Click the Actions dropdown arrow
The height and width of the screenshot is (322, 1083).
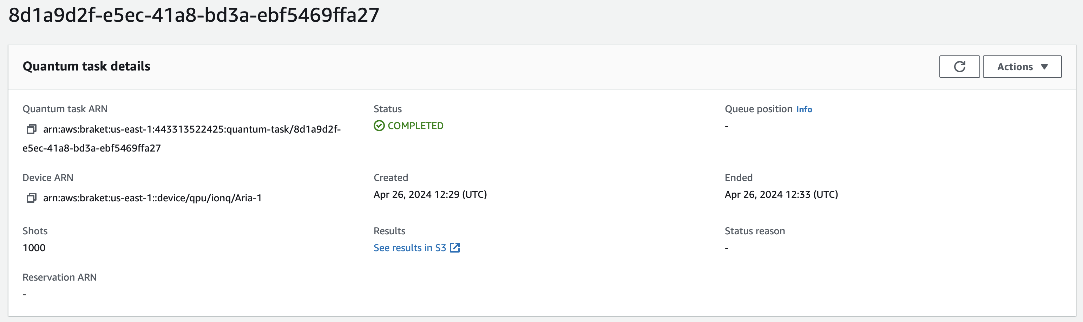point(1044,67)
